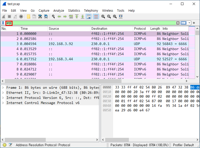Open the Go menu

pyautogui.click(x=33, y=11)
